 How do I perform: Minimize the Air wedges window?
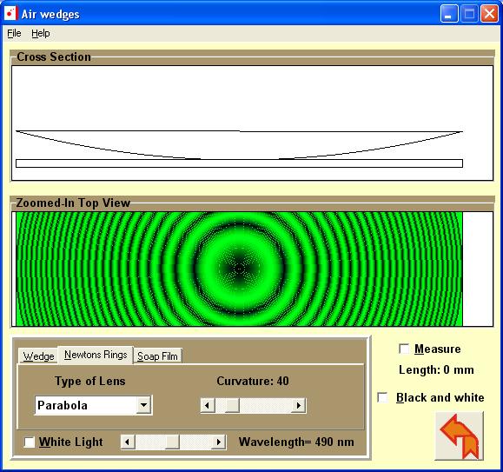pos(449,14)
